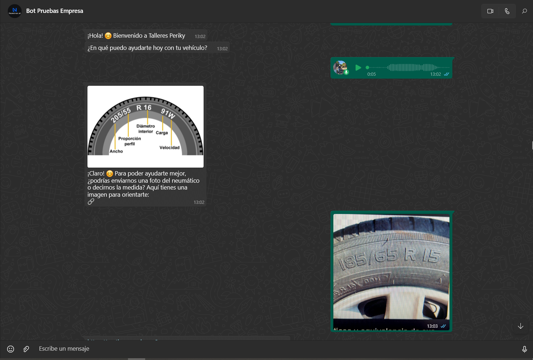Screen dimensions: 533x360
Task: Jump to newest messages with the down arrow
Action: (x=520, y=326)
